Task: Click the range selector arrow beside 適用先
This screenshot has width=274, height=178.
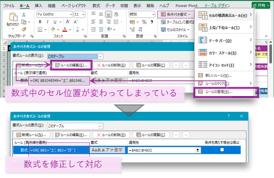Action: (198, 150)
